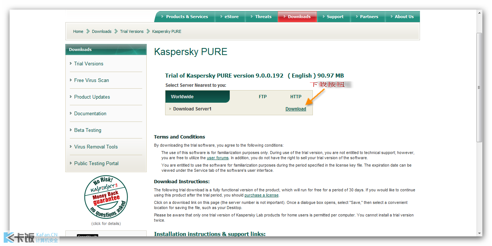
Task: Click the arrow icon before Product Updates
Action: point(71,97)
